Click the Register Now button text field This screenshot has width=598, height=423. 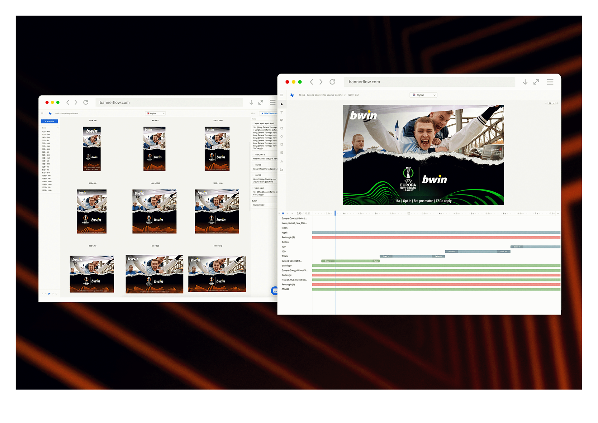pyautogui.click(x=264, y=205)
